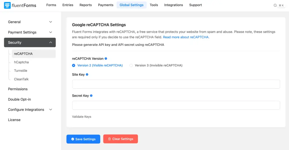Screen dimensions: 289x150
Task: Switch to the Integrations tab
Action: pos(174,5)
